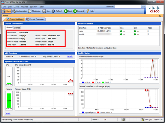Maximize the Home panel via corner icon
Image resolution: width=165 pixels, height=123 pixels.
160,16
